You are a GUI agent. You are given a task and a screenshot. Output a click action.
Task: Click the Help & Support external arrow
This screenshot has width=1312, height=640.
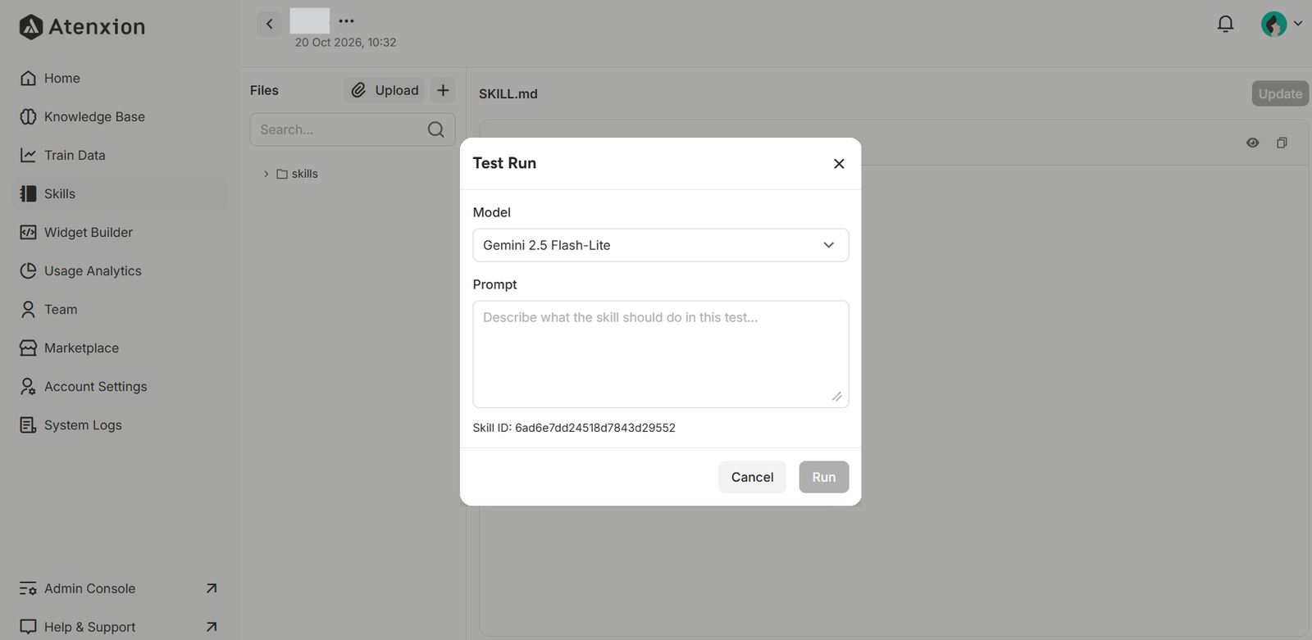click(212, 627)
